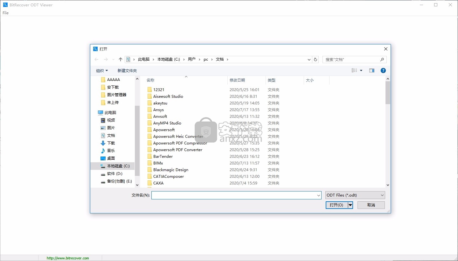Screen dimensions: 458x261
Task: Open recent locations dropdown arrow
Action: [x=113, y=59]
